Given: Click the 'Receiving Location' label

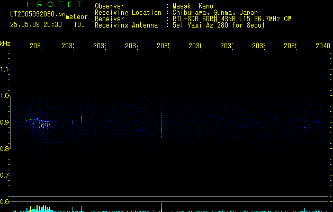Looking at the screenshot, I should [x=128, y=13].
